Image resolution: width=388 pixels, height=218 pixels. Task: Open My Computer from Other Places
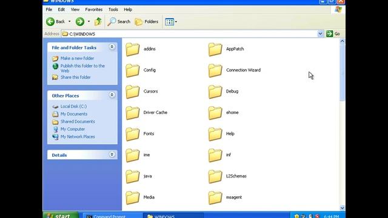[73, 129]
